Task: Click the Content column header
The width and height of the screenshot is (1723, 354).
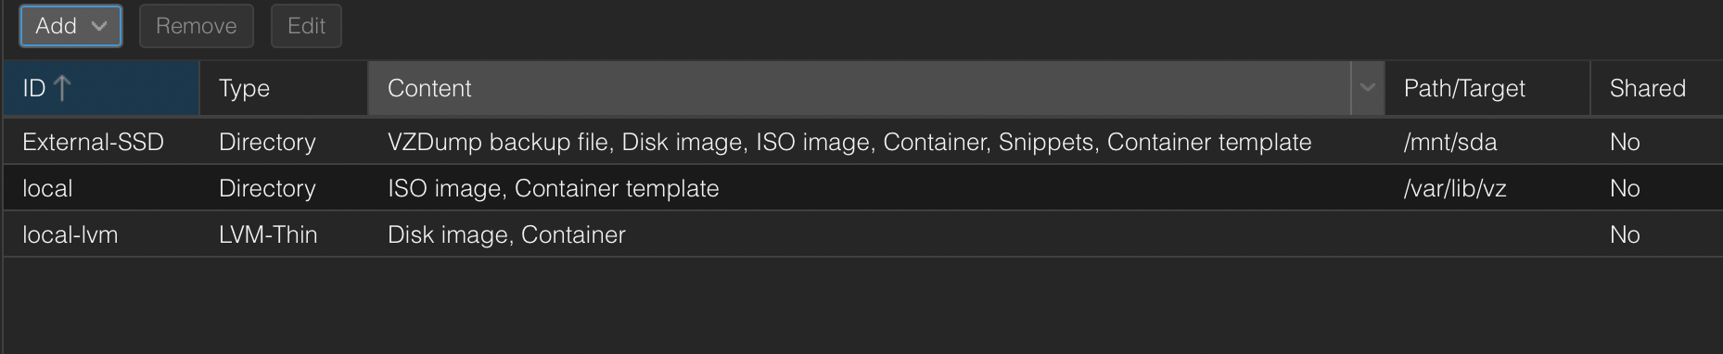Action: 860,88
